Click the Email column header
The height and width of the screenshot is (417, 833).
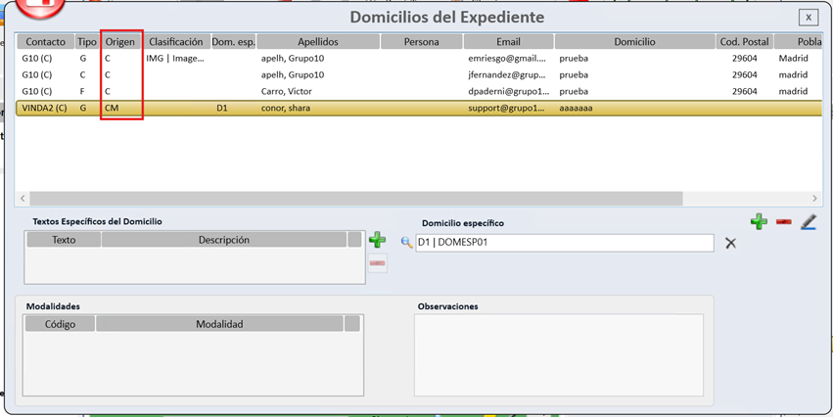[x=508, y=41]
